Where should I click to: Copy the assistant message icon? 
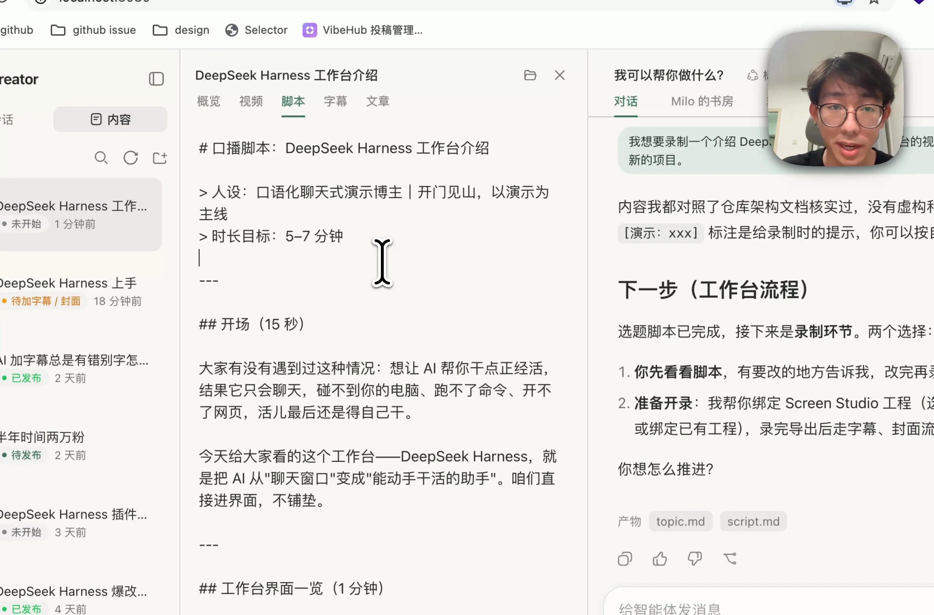625,559
